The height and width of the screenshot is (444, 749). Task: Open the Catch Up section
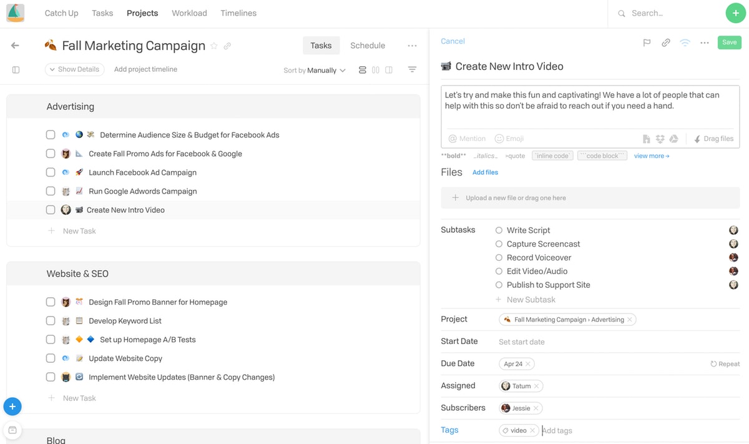coord(61,13)
